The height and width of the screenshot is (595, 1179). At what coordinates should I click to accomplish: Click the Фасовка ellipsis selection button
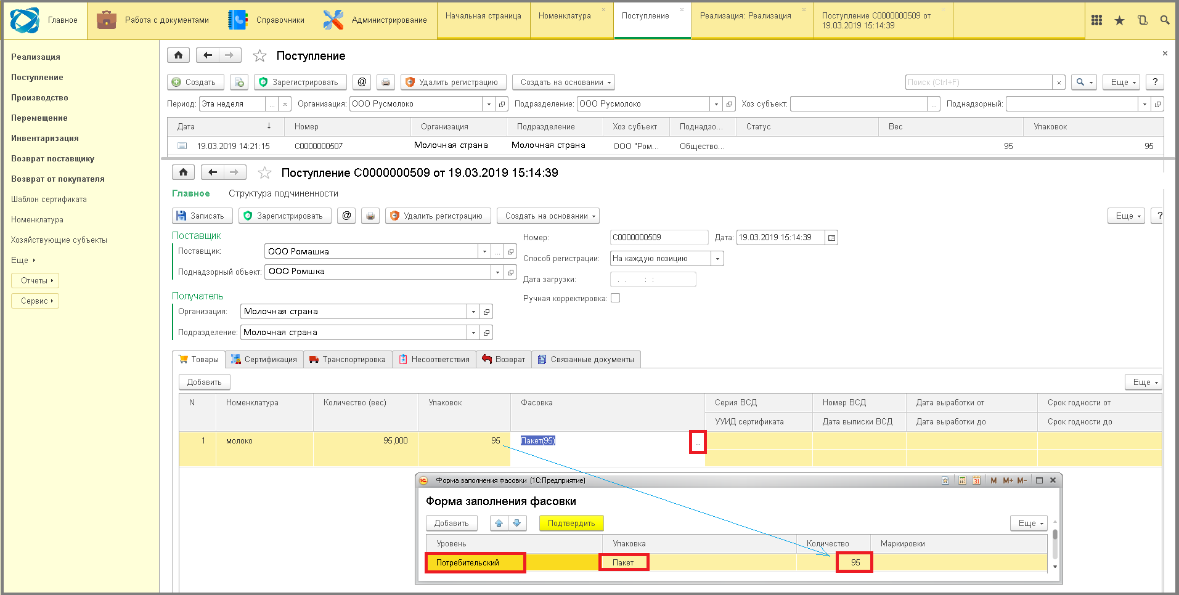pyautogui.click(x=698, y=442)
